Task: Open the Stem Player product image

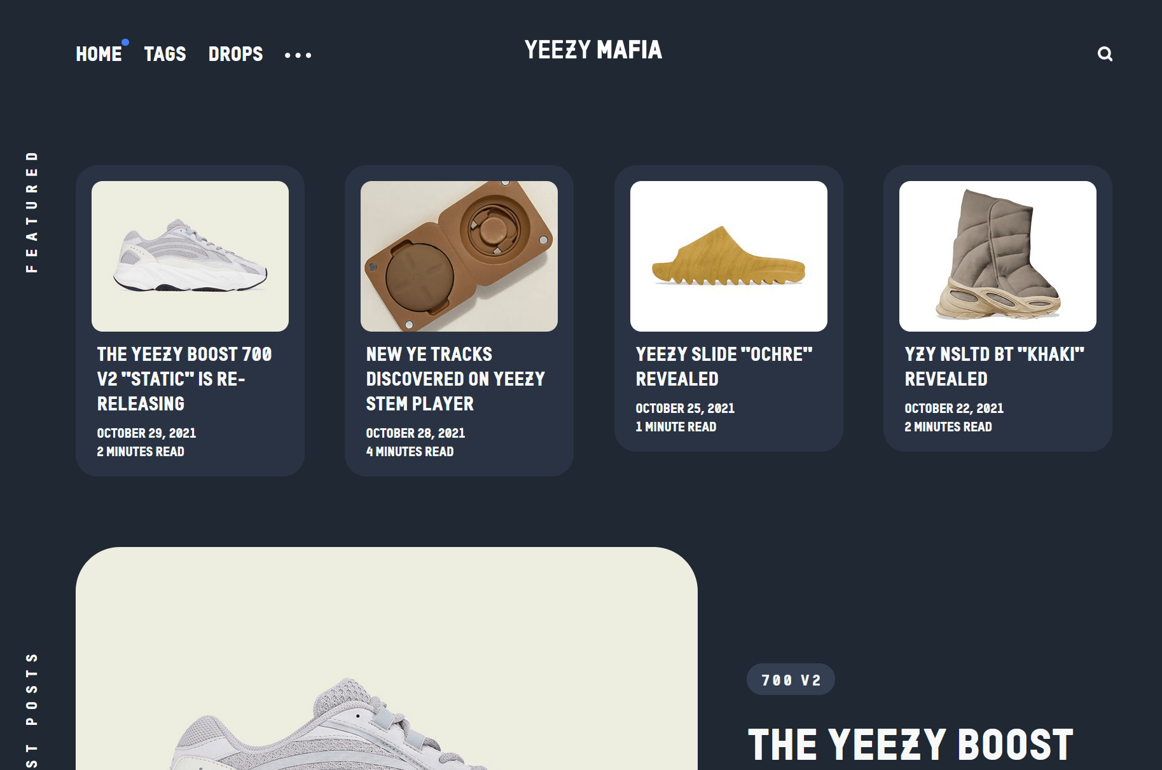Action: click(459, 256)
